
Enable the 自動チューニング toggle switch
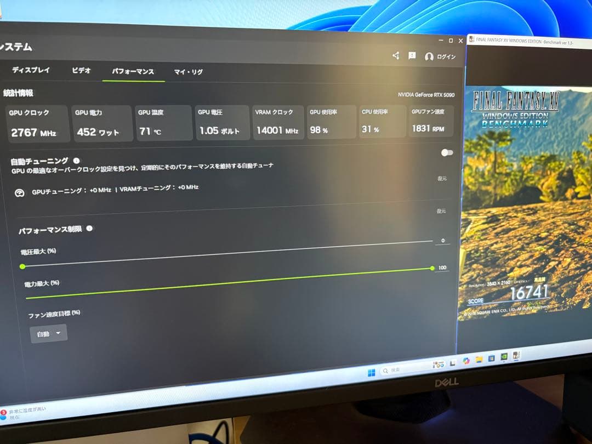tap(447, 153)
